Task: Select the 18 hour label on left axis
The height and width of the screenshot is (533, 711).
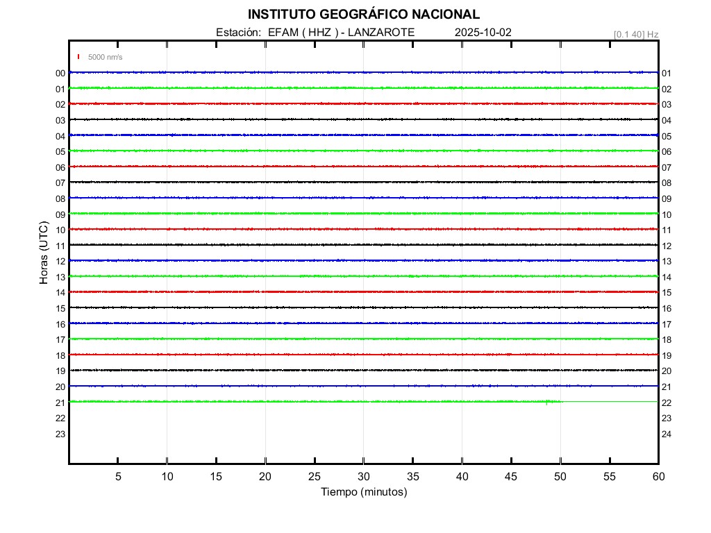Action: [60, 355]
